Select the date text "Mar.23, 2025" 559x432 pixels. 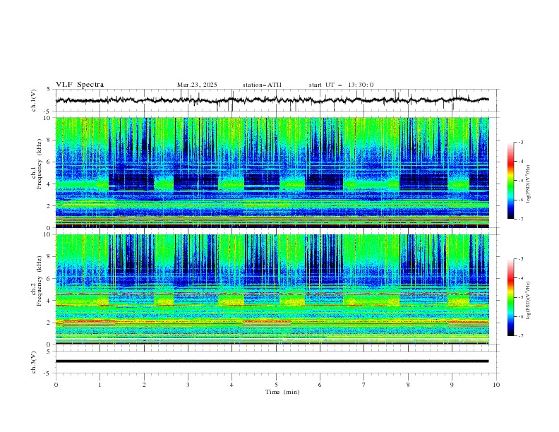[197, 85]
